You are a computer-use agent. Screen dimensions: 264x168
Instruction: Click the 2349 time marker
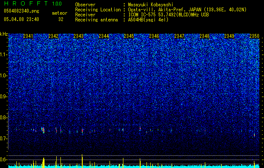tap(229, 36)
